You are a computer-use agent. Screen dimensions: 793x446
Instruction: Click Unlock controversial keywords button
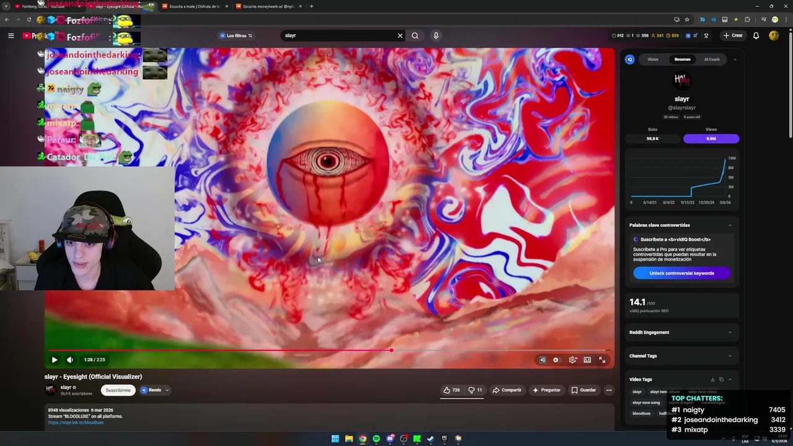681,273
